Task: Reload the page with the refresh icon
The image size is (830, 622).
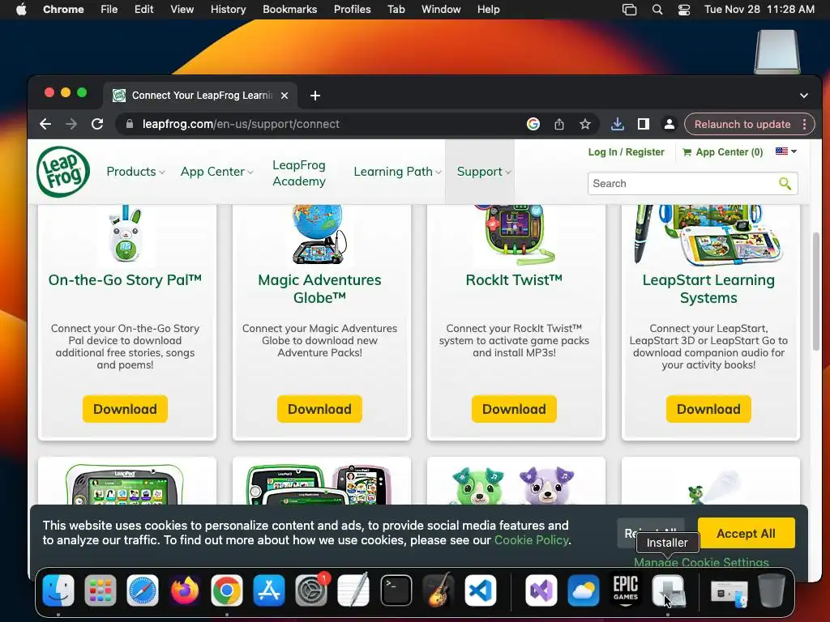Action: (x=97, y=124)
